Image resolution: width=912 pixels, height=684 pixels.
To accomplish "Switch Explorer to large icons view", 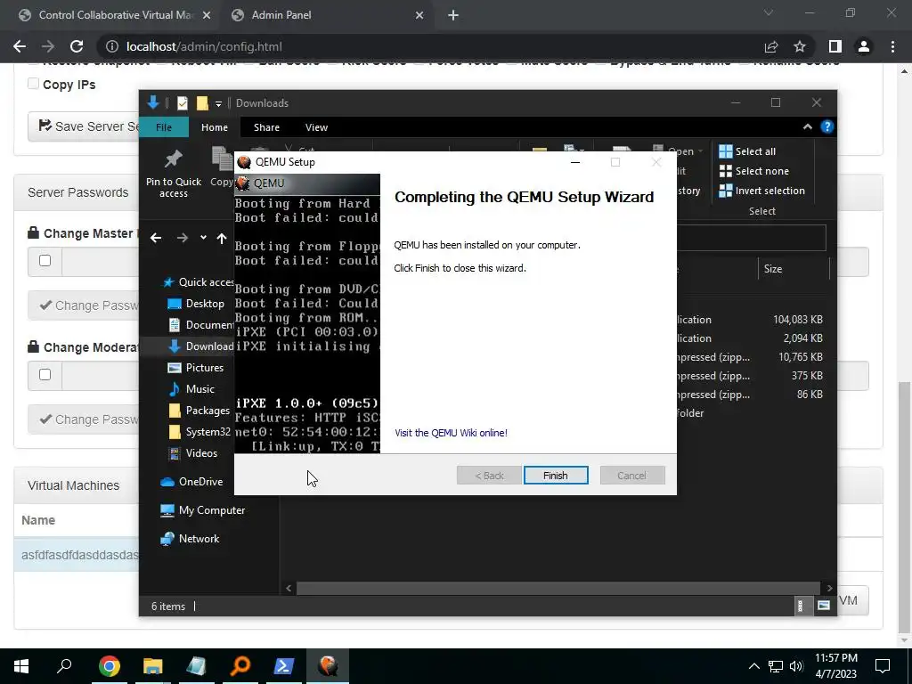I will tap(824, 606).
